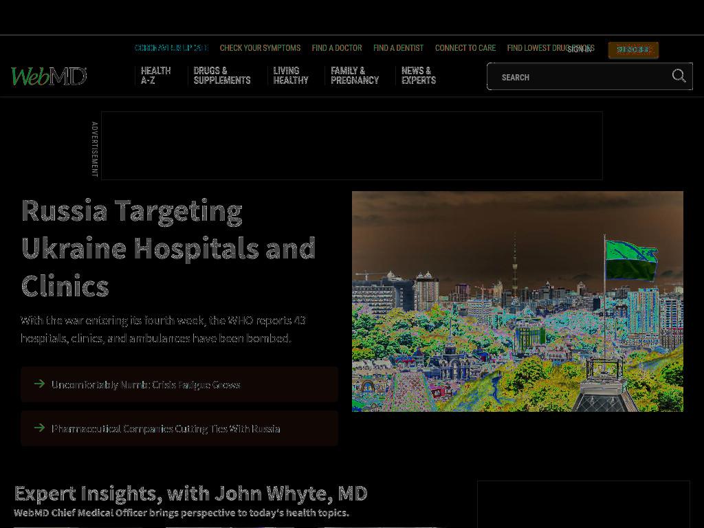Open the Find a Doctor link
This screenshot has height=528, width=704.
pyautogui.click(x=337, y=48)
